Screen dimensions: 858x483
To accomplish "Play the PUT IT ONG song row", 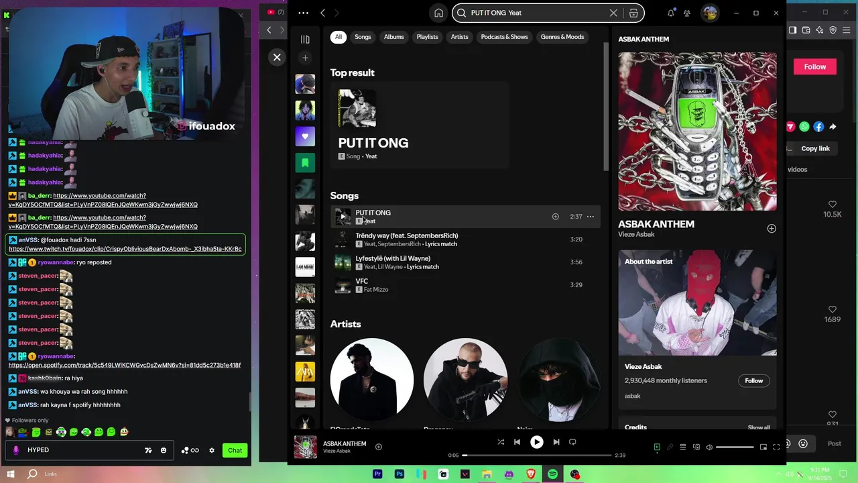I will (x=343, y=217).
